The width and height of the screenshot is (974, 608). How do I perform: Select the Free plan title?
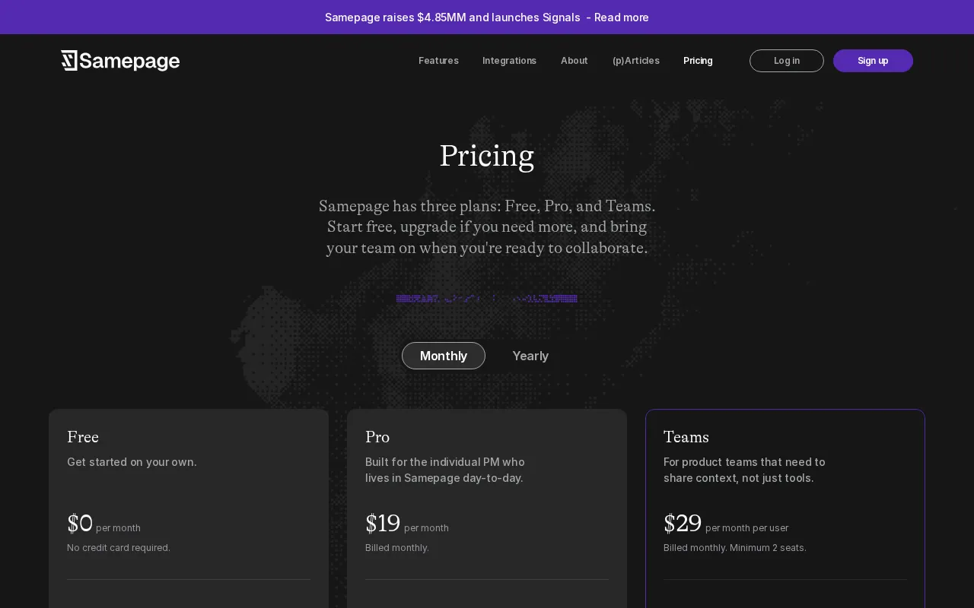click(x=83, y=437)
